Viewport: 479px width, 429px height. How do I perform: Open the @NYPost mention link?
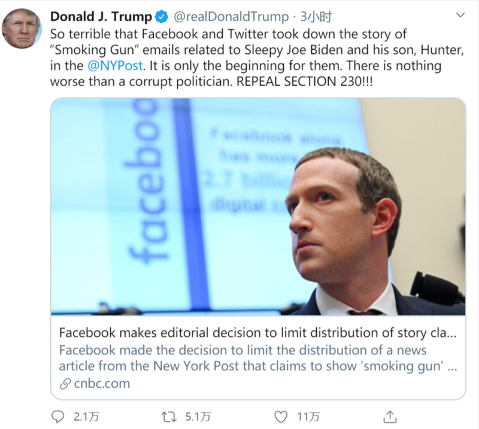pyautogui.click(x=115, y=66)
